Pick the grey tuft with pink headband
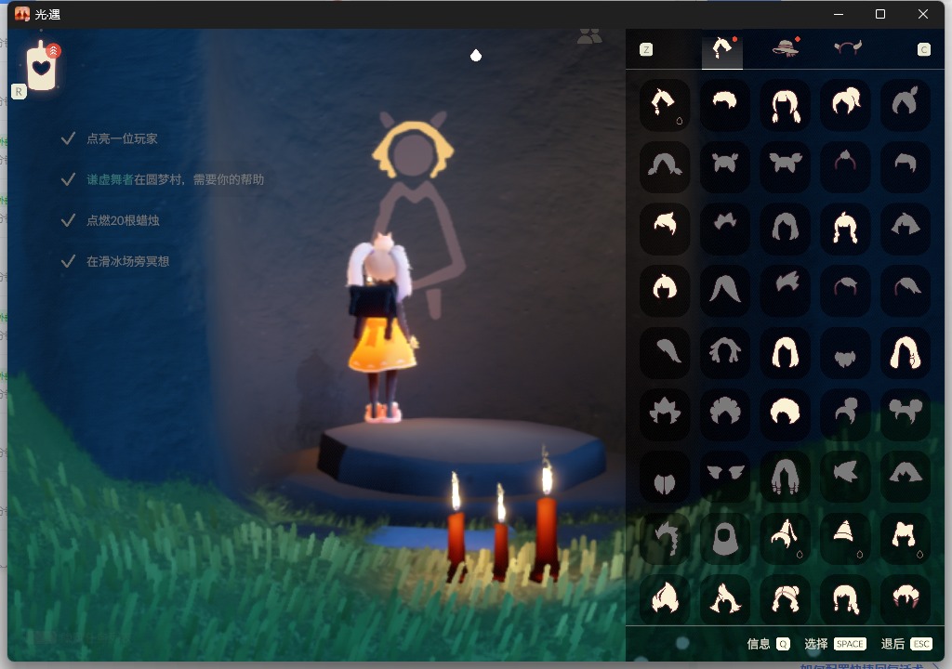 pyautogui.click(x=845, y=291)
